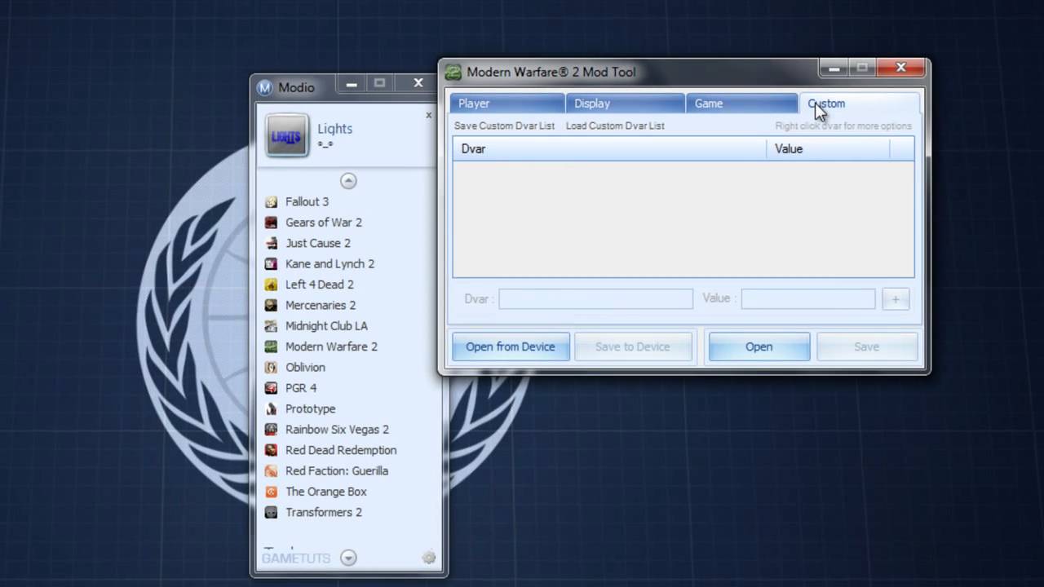Select Midnight Club LA entry
Screen dimensions: 1044x587
326,325
